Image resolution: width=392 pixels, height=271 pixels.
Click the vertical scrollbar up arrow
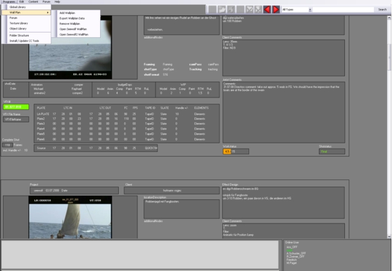click(x=389, y=18)
